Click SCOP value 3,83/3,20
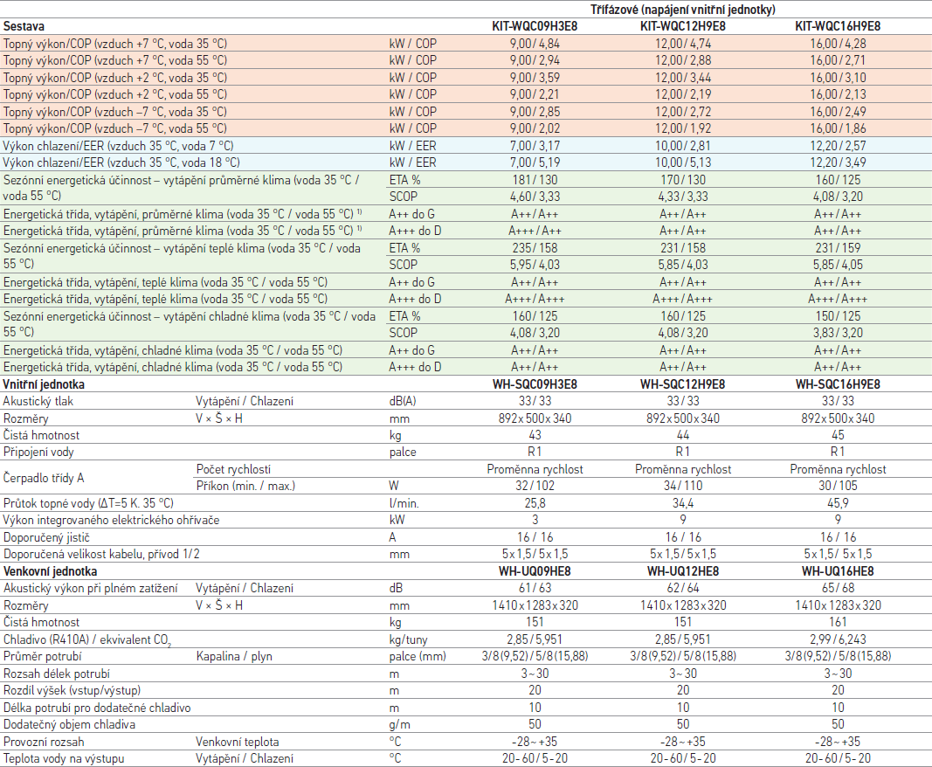This screenshot has height=767, width=932. click(838, 333)
